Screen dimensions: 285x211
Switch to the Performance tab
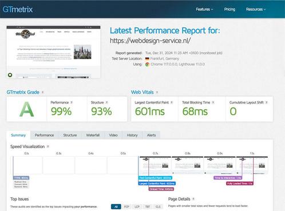pyautogui.click(x=44, y=135)
